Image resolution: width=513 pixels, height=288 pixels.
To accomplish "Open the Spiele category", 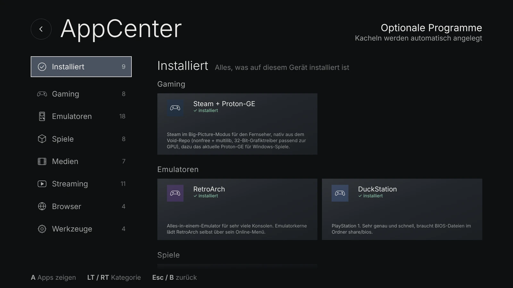I will coord(81,139).
